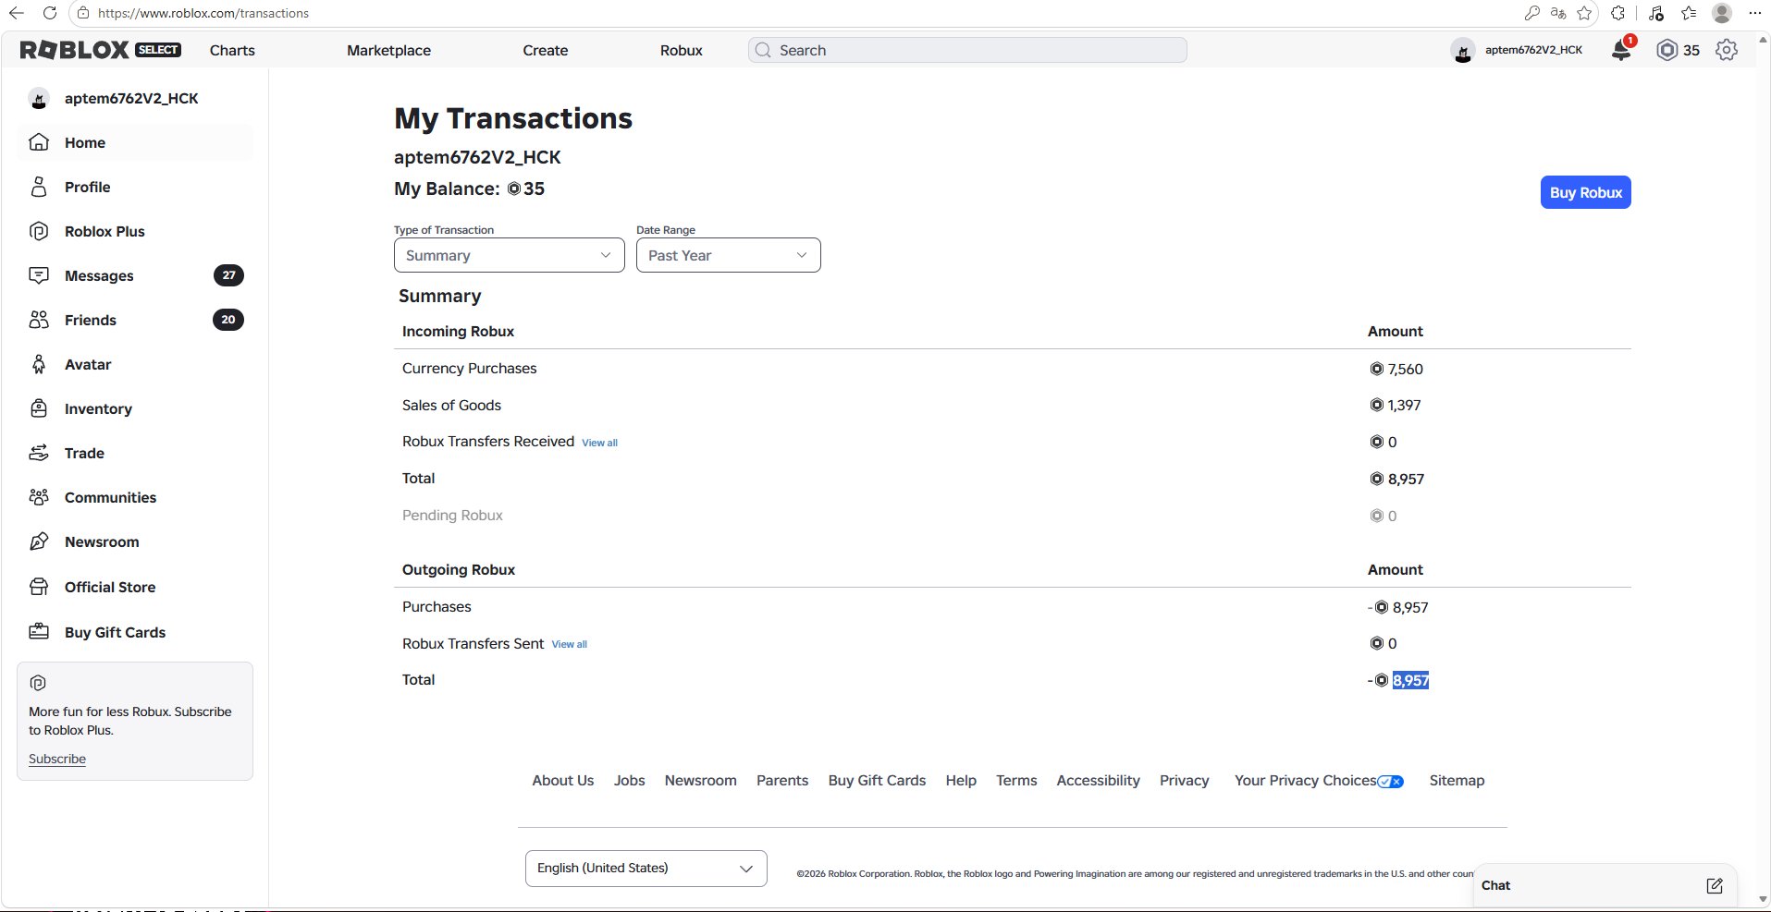This screenshot has height=912, width=1771.
Task: Click the Robux balance icon showing 35
Action: tap(1666, 50)
